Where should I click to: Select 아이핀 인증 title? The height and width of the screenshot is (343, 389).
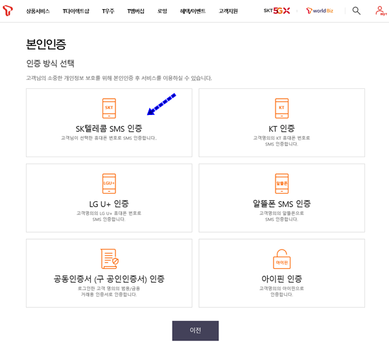coord(281,279)
